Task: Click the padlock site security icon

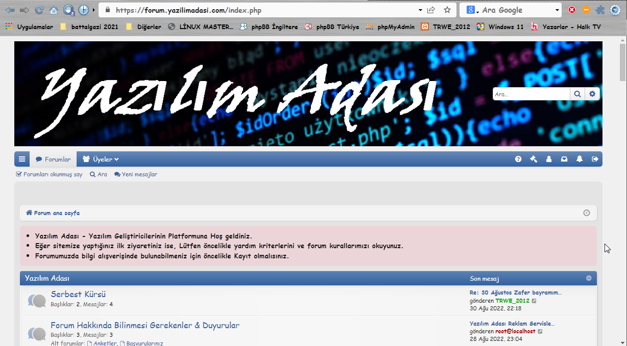Action: coord(107,10)
